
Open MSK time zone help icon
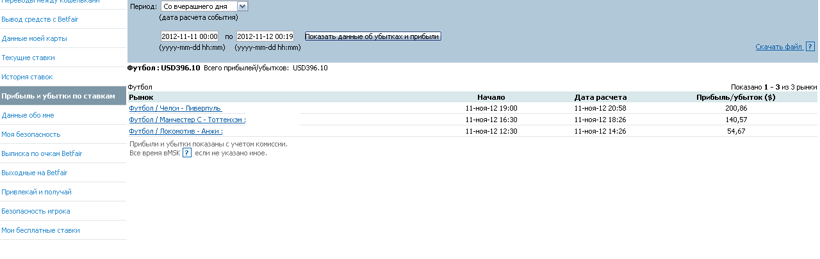[x=187, y=153]
